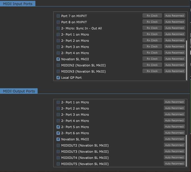
Task: Select the MIDI Input Ports section header
Action: [x=18, y=4]
